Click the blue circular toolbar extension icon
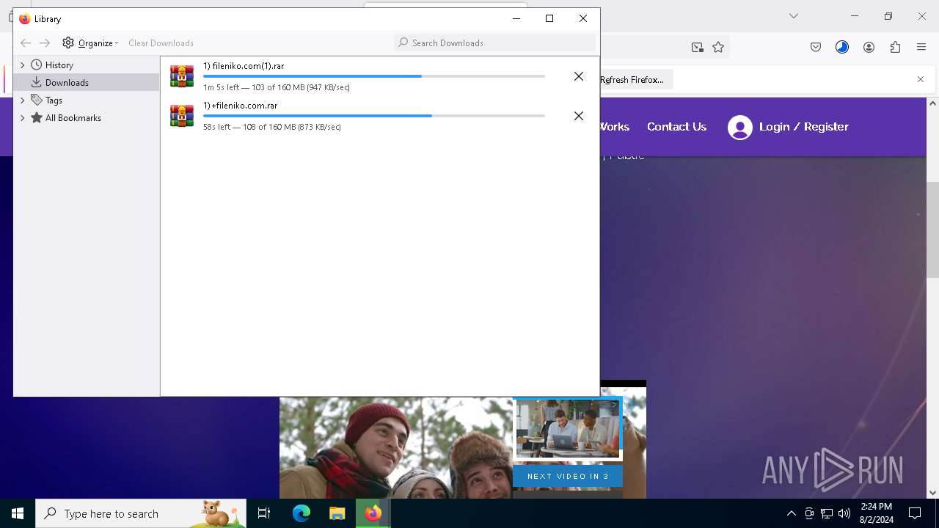Screen dimensions: 939x528 pos(842,48)
